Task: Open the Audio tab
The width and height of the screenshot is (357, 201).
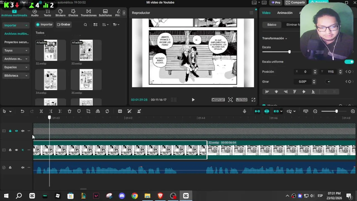Action: 35,13
